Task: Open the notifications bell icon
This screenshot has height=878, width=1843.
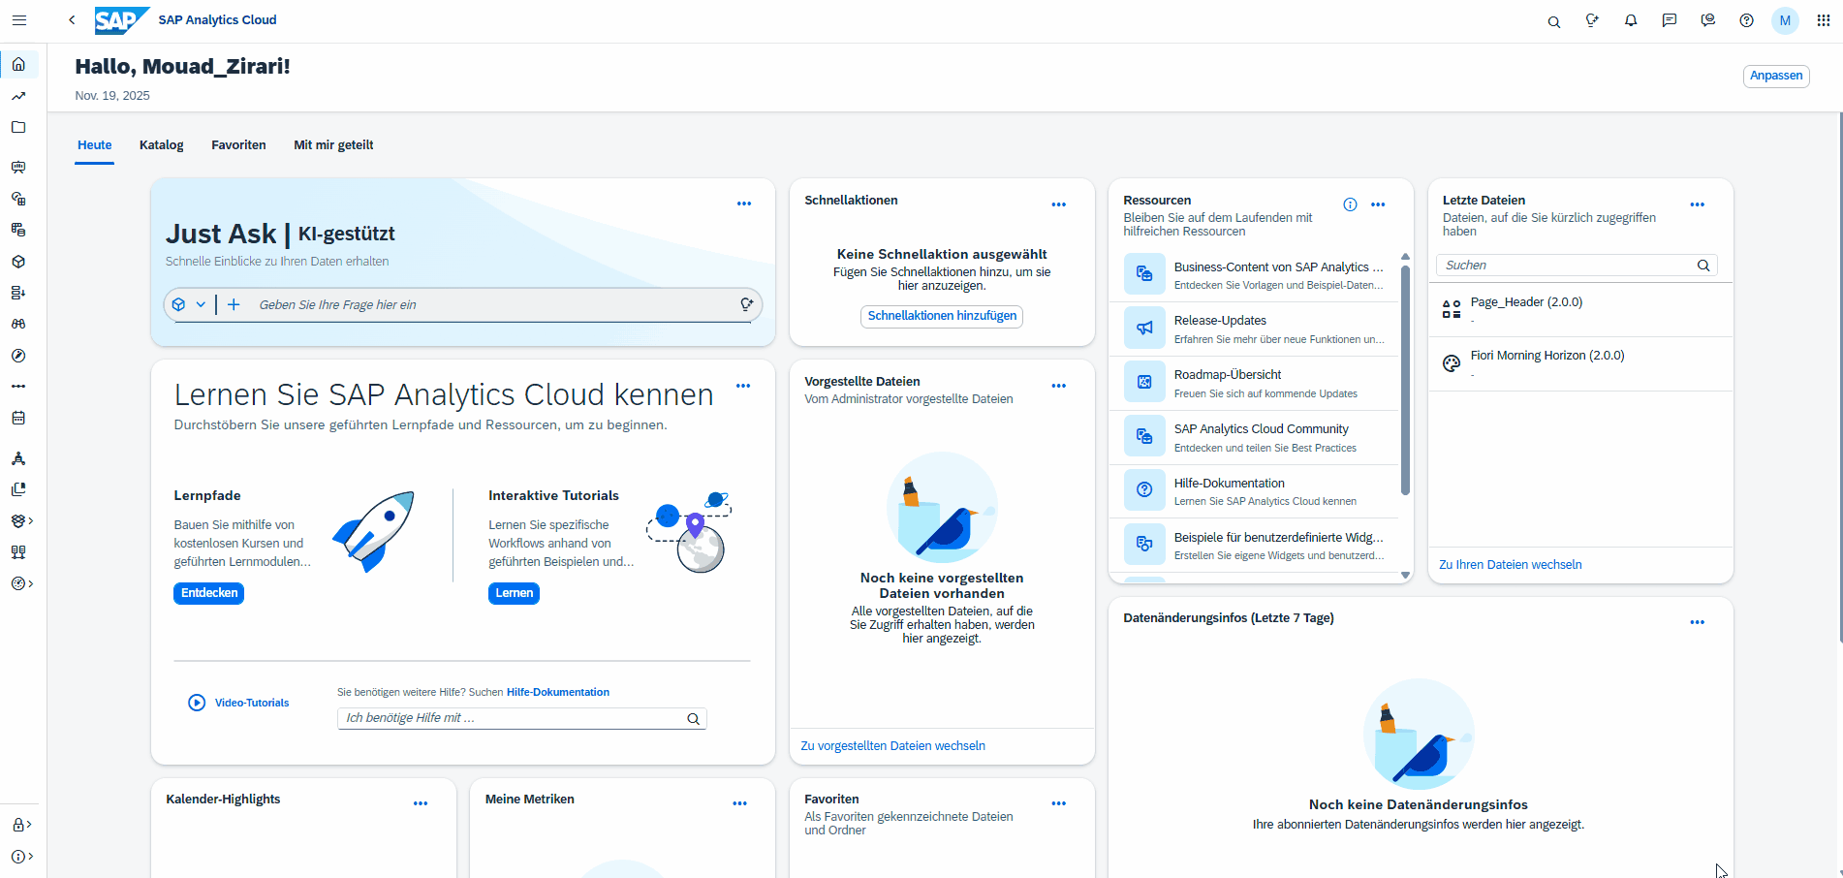Action: (x=1631, y=20)
